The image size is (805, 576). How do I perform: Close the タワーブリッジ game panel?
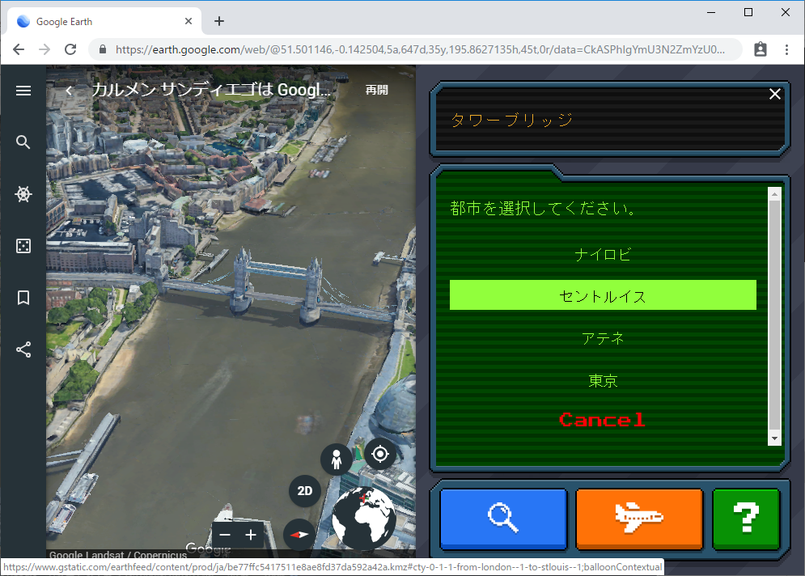[x=775, y=94]
